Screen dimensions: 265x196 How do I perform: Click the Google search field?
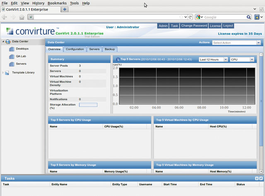225,17
